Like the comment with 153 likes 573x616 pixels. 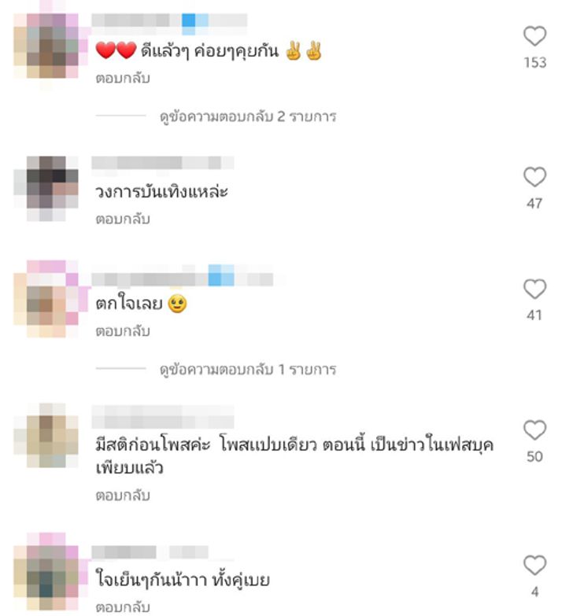coord(534,36)
